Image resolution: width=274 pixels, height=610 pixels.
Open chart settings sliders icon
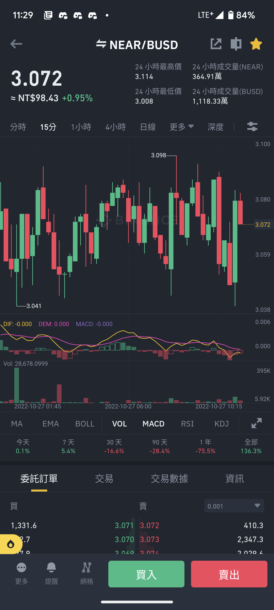coord(252,127)
